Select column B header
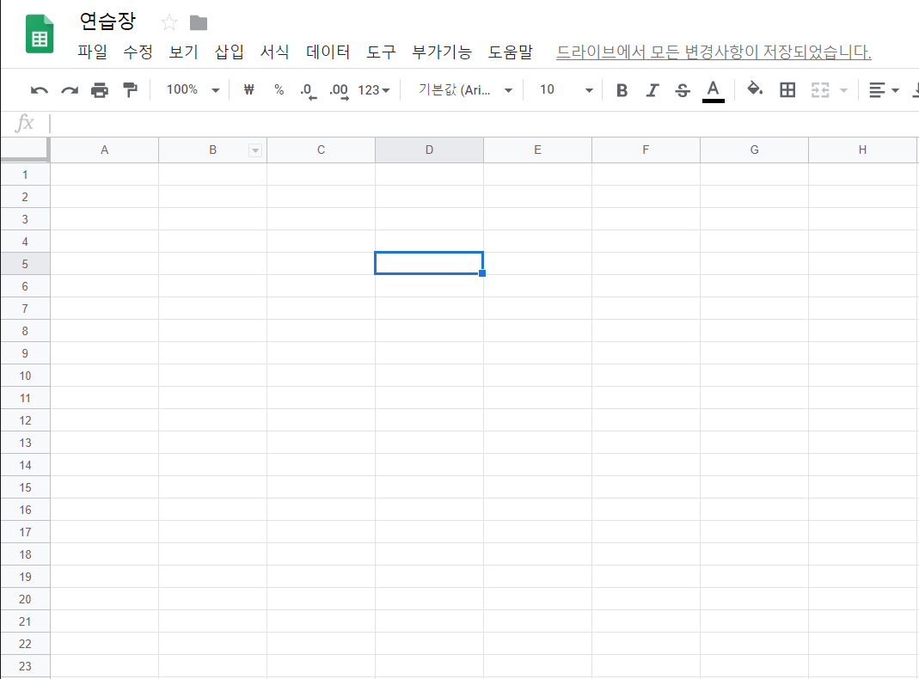The height and width of the screenshot is (679, 919). coord(212,150)
